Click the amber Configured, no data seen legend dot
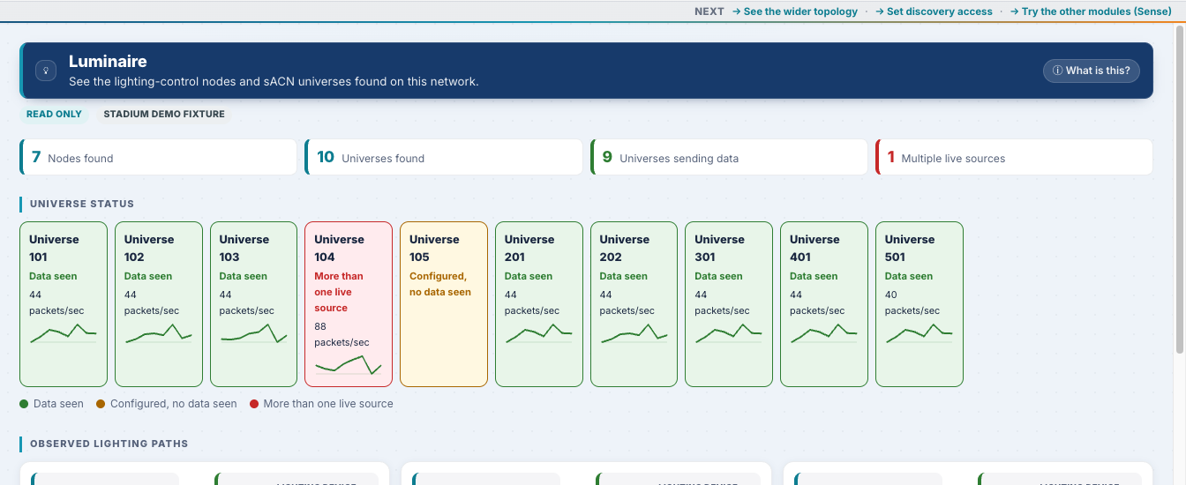This screenshot has width=1186, height=485. pyautogui.click(x=101, y=404)
